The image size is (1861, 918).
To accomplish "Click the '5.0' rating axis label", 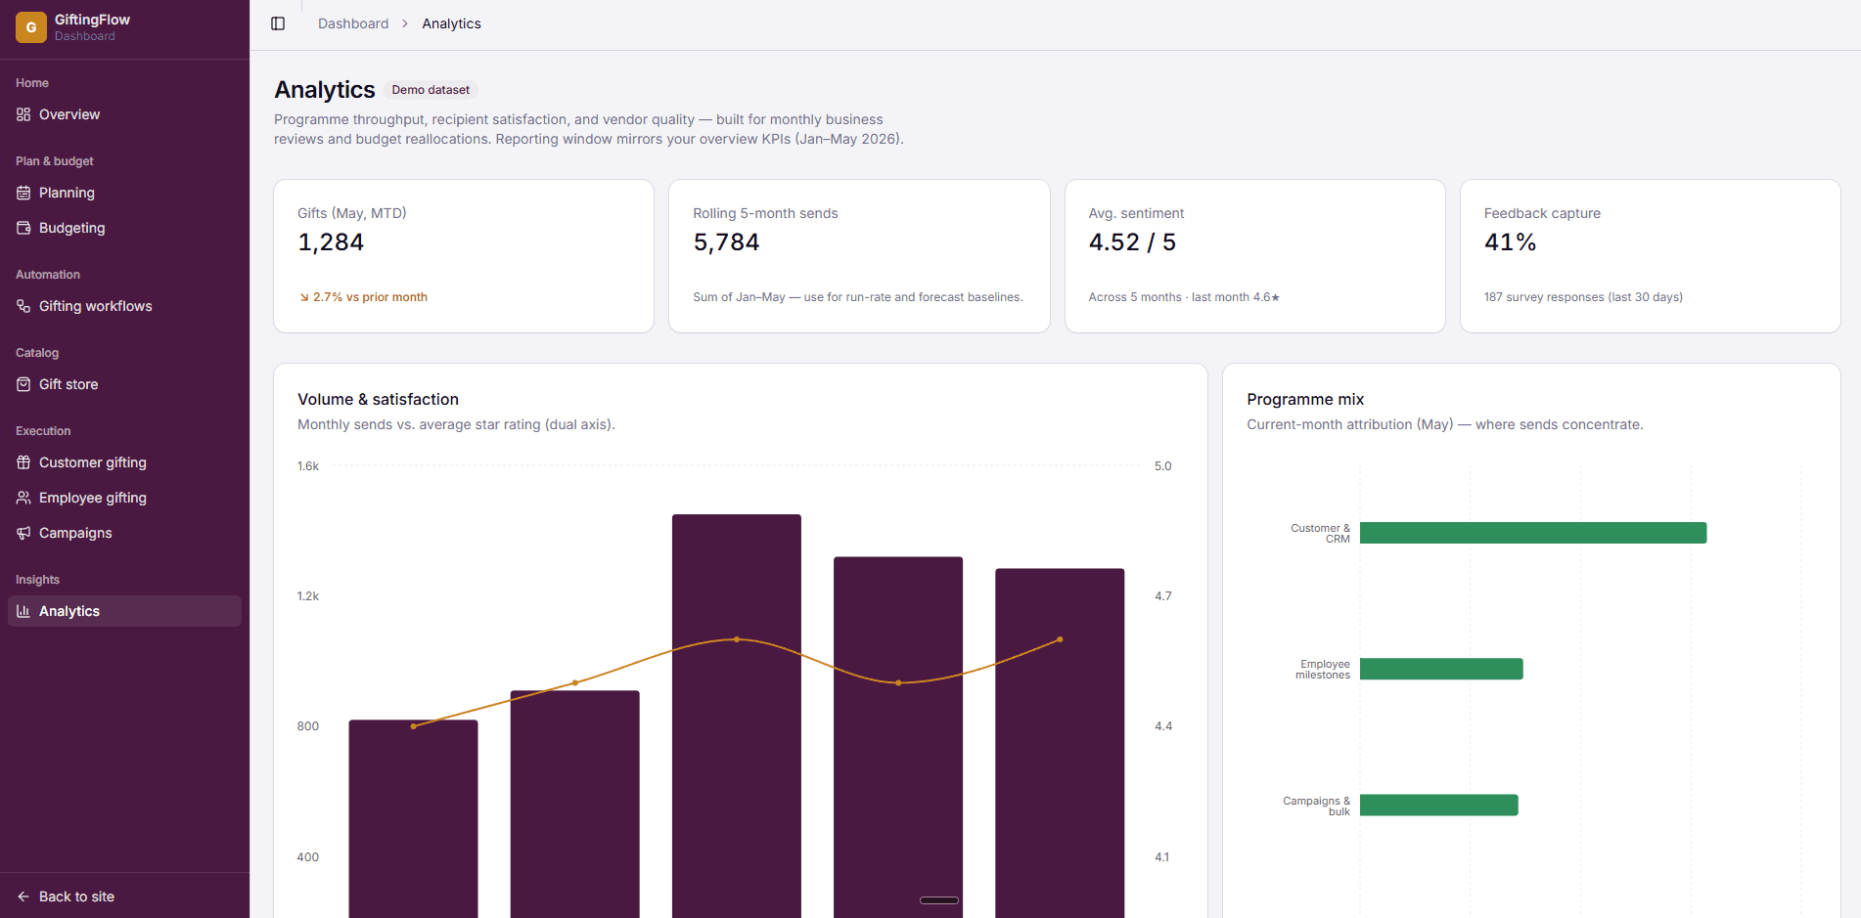I will point(1162,466).
